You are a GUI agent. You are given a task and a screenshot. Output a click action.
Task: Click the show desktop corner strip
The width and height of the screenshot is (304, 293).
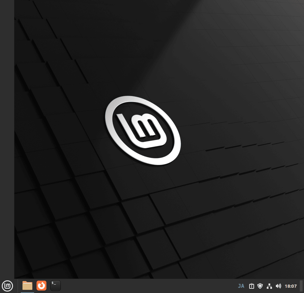pos(301,286)
